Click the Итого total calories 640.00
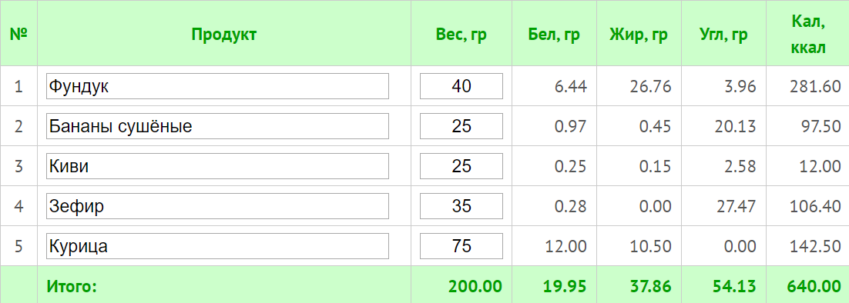The height and width of the screenshot is (303, 849). click(810, 286)
